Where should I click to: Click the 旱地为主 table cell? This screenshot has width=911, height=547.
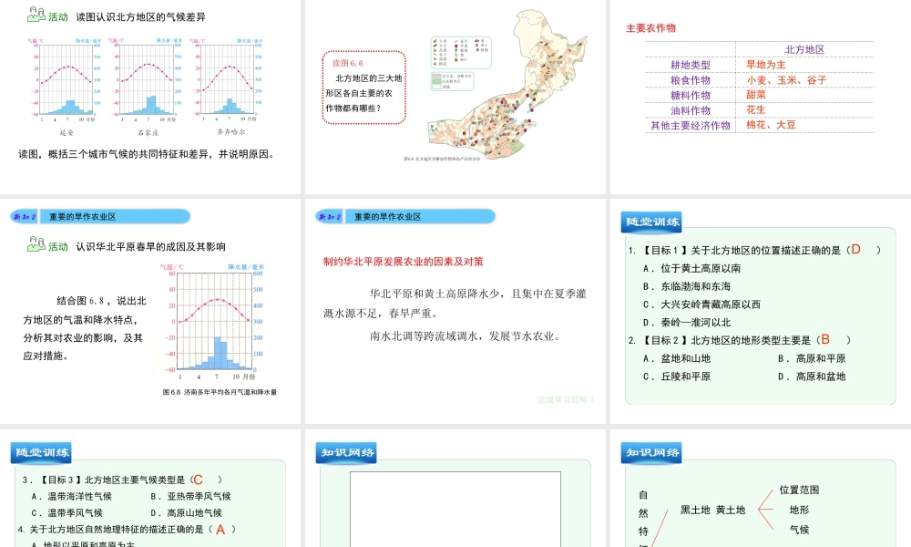click(x=766, y=65)
